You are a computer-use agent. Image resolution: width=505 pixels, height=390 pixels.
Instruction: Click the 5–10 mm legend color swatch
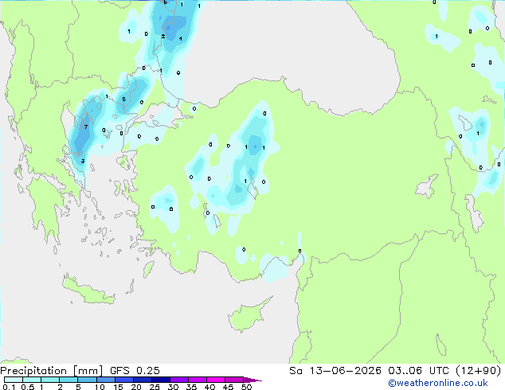click(x=87, y=380)
